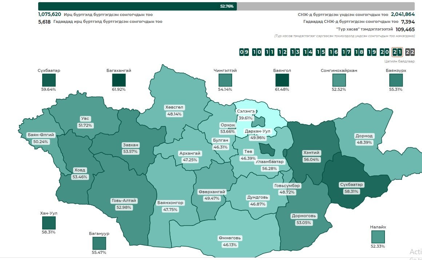
Task: Select the highlighted hour 21 button
Action: point(397,52)
